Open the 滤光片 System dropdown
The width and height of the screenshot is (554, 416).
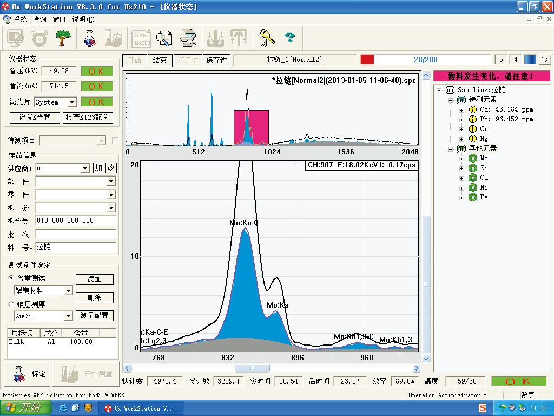click(x=72, y=102)
